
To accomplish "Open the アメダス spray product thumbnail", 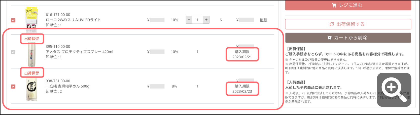I will click(31, 54).
